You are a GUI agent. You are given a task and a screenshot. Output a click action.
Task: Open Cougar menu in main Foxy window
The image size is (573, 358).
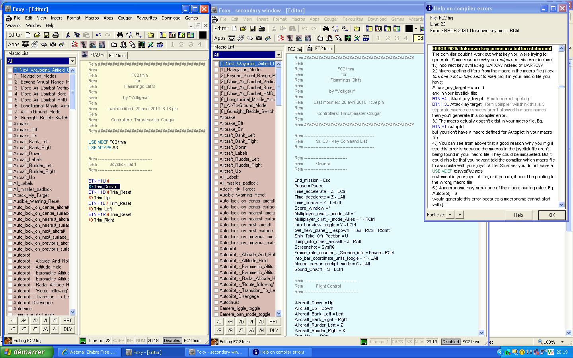coord(125,18)
